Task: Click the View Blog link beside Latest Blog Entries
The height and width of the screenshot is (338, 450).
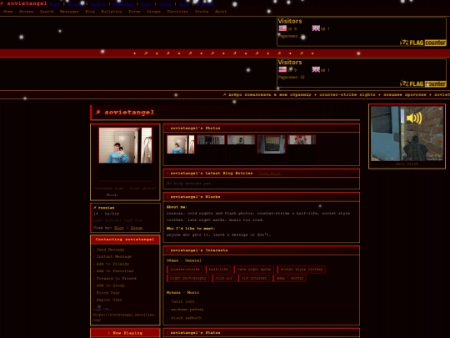Action: 269,174
